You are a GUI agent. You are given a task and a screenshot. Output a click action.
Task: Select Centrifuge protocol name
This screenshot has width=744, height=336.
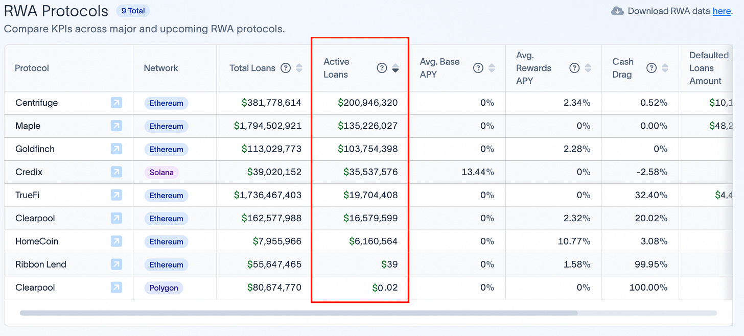(37, 103)
